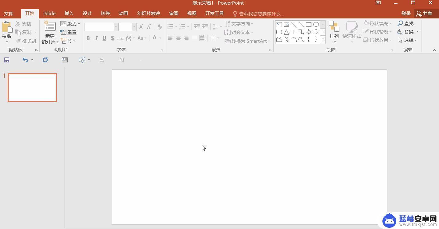Switch to the Slide Show (幻灯片放映) tab
Viewport: 439px width, 229px height.
(x=149, y=14)
